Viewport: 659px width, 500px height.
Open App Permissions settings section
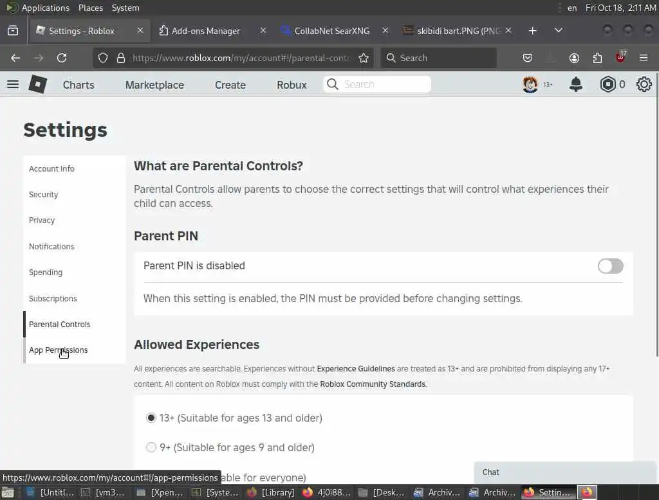click(x=75, y=350)
